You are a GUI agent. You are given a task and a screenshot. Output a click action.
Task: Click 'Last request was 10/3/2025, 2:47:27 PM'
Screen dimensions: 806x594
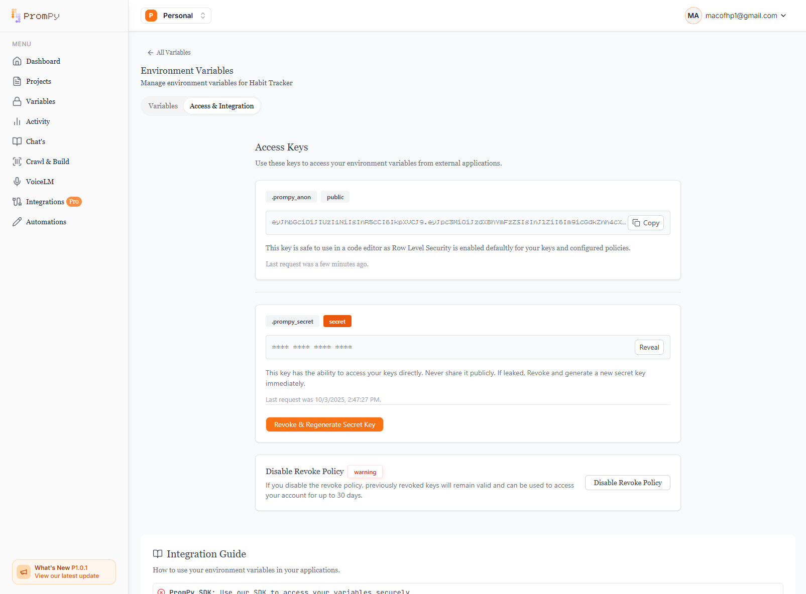(x=323, y=400)
